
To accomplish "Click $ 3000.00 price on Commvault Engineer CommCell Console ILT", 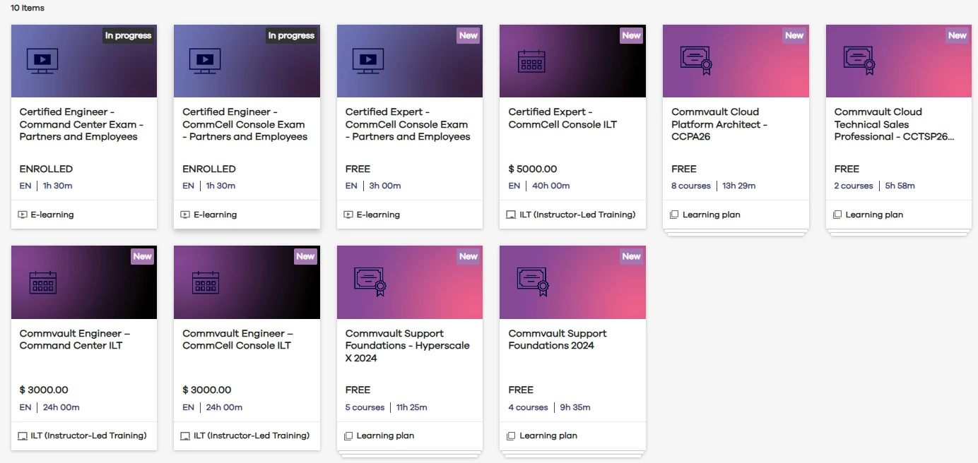I will coord(207,390).
